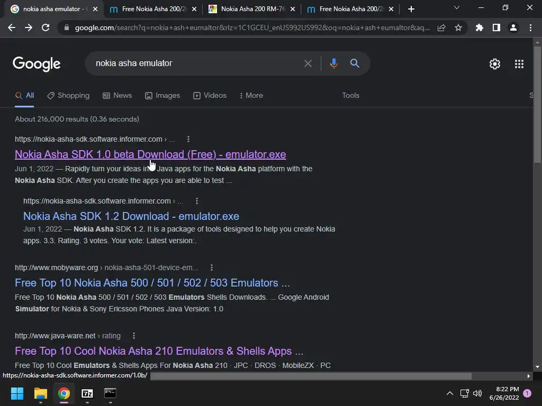
Task: Open the network icon in the tray
Action: pyautogui.click(x=464, y=393)
